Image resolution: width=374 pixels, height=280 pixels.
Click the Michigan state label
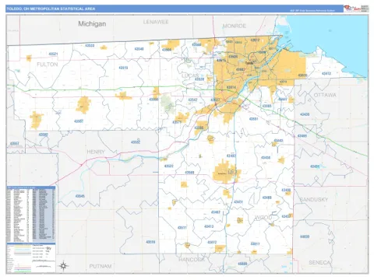pyautogui.click(x=92, y=24)
